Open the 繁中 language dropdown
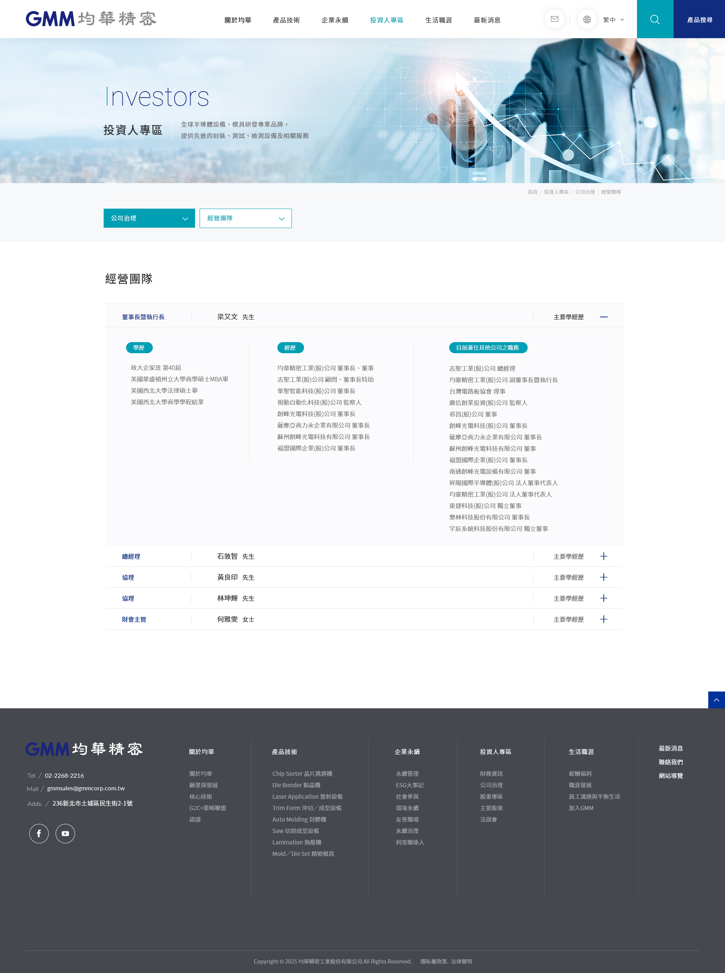Image resolution: width=725 pixels, height=973 pixels. click(613, 20)
